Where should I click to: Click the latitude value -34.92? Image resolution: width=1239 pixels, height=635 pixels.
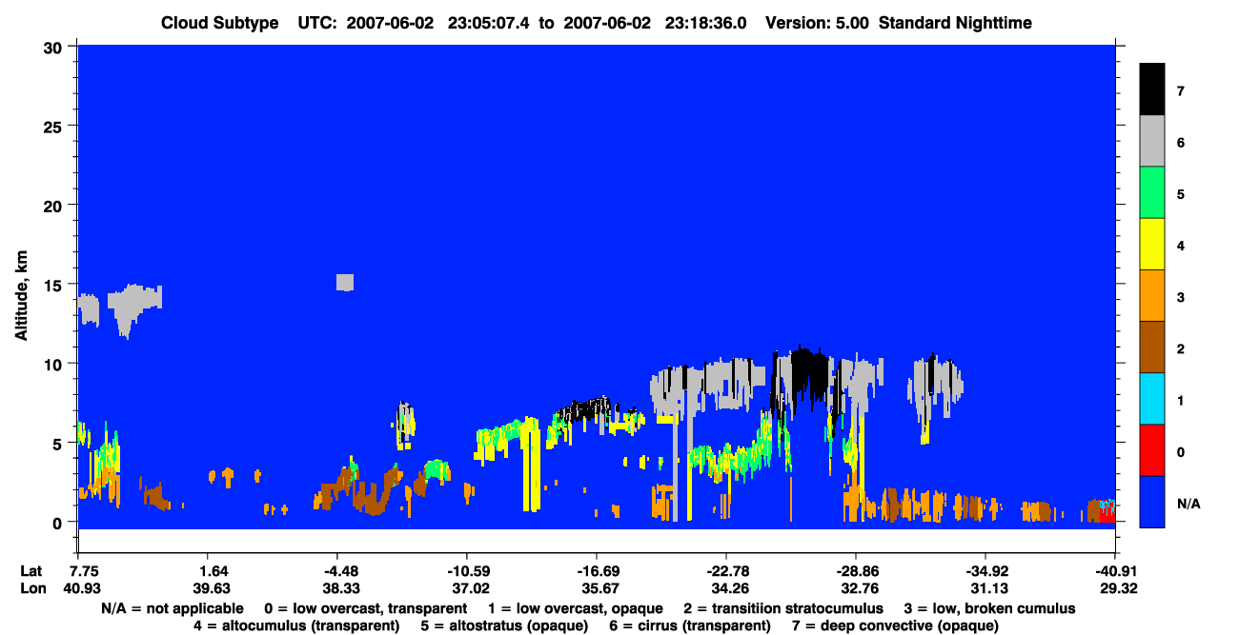(985, 571)
